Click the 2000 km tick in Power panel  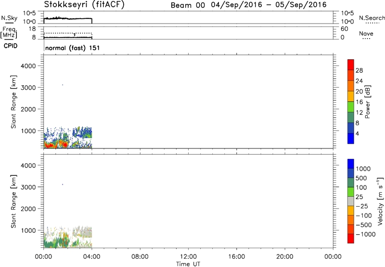pos(28,109)
